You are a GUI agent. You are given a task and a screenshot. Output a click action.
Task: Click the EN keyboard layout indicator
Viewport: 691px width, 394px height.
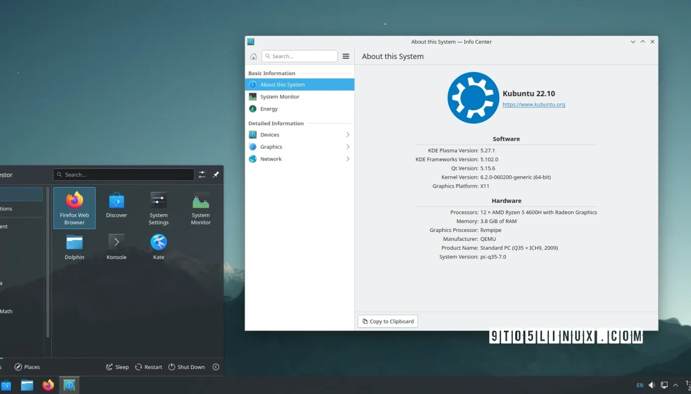(x=639, y=385)
